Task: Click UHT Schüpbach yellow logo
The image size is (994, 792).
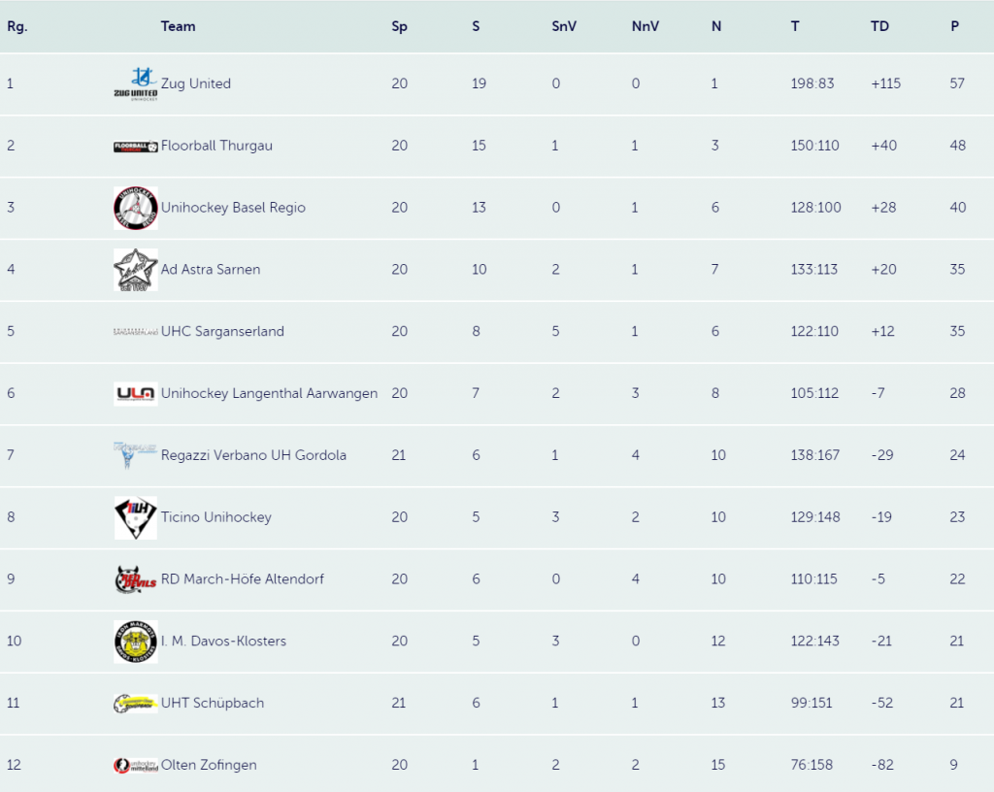Action: tap(136, 704)
